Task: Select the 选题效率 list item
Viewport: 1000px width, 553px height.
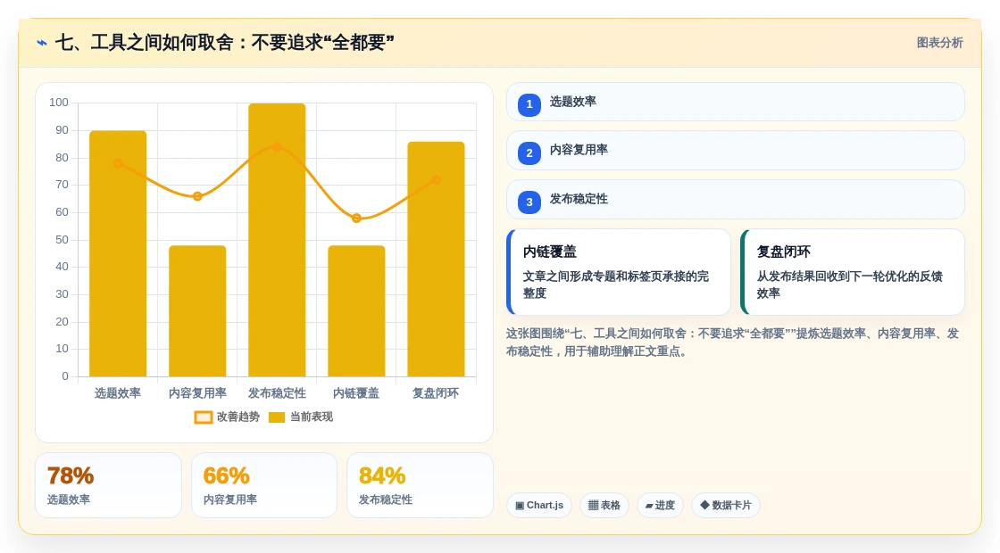Action: [x=736, y=102]
